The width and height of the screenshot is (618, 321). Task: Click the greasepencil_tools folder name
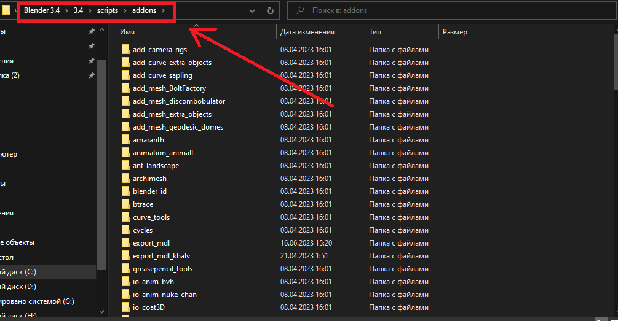point(162,269)
